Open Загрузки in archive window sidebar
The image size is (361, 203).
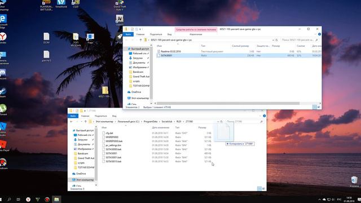click(138, 58)
